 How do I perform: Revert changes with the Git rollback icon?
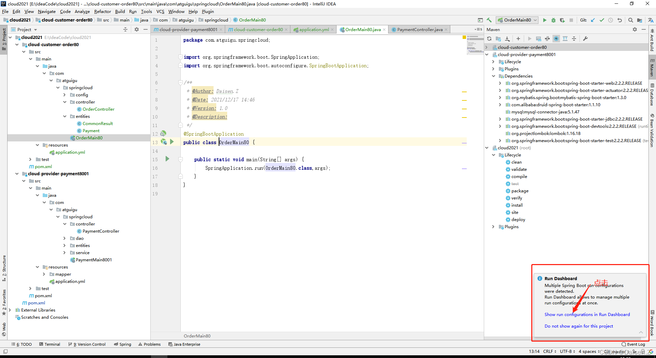tap(619, 20)
